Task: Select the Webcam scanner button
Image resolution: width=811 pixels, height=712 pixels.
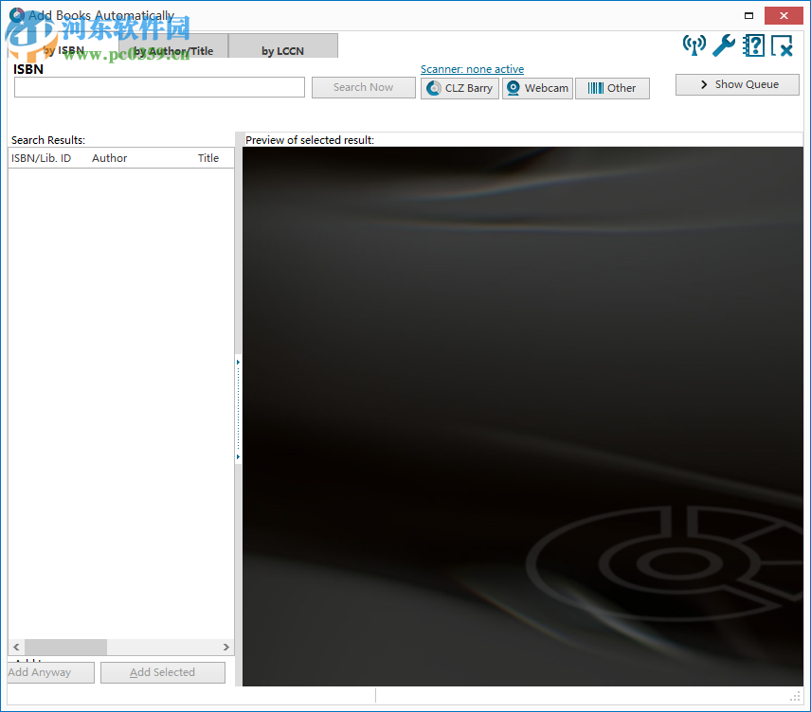Action: (537, 88)
